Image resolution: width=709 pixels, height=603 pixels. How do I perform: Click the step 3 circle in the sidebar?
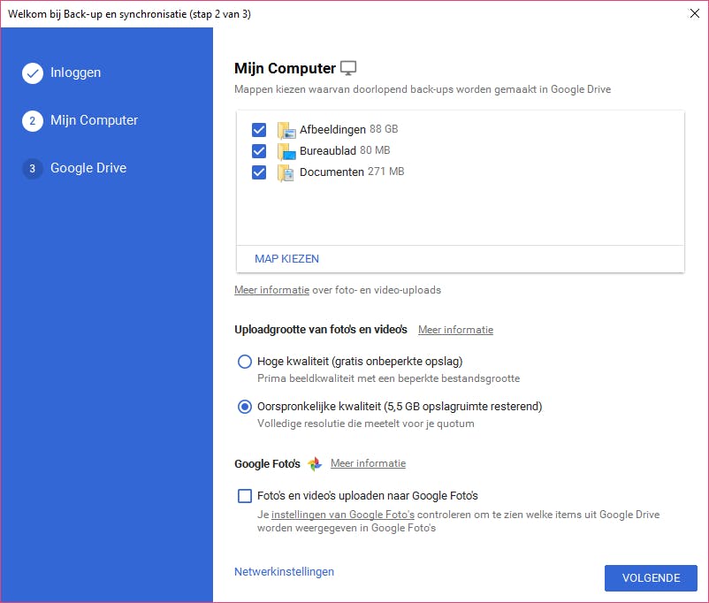(x=33, y=168)
